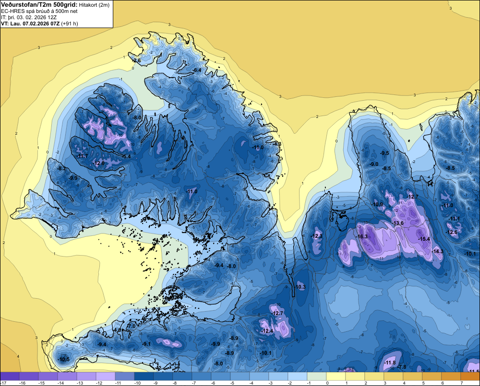This screenshot has width=480, height=386.
Task: Click the -11.8 temperature value on the map
Action: pyautogui.click(x=390, y=363)
